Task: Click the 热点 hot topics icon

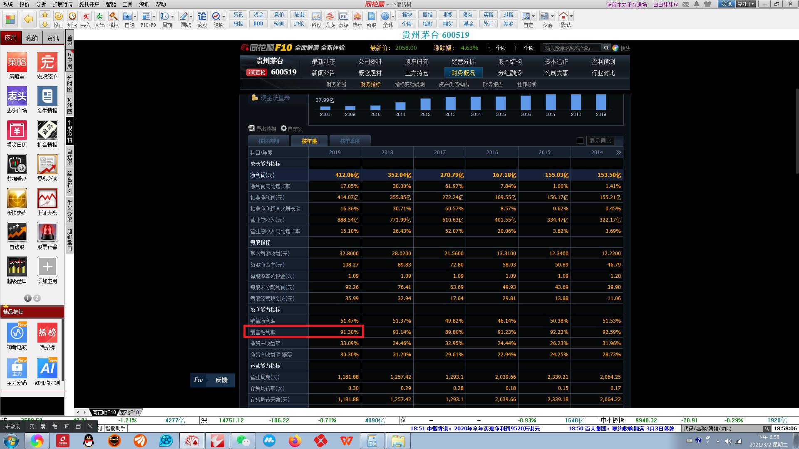Action: point(357,17)
